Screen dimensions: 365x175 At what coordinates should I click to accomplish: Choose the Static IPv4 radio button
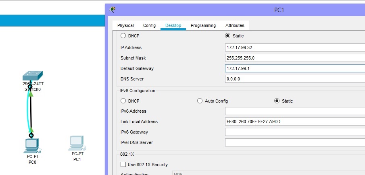click(228, 36)
